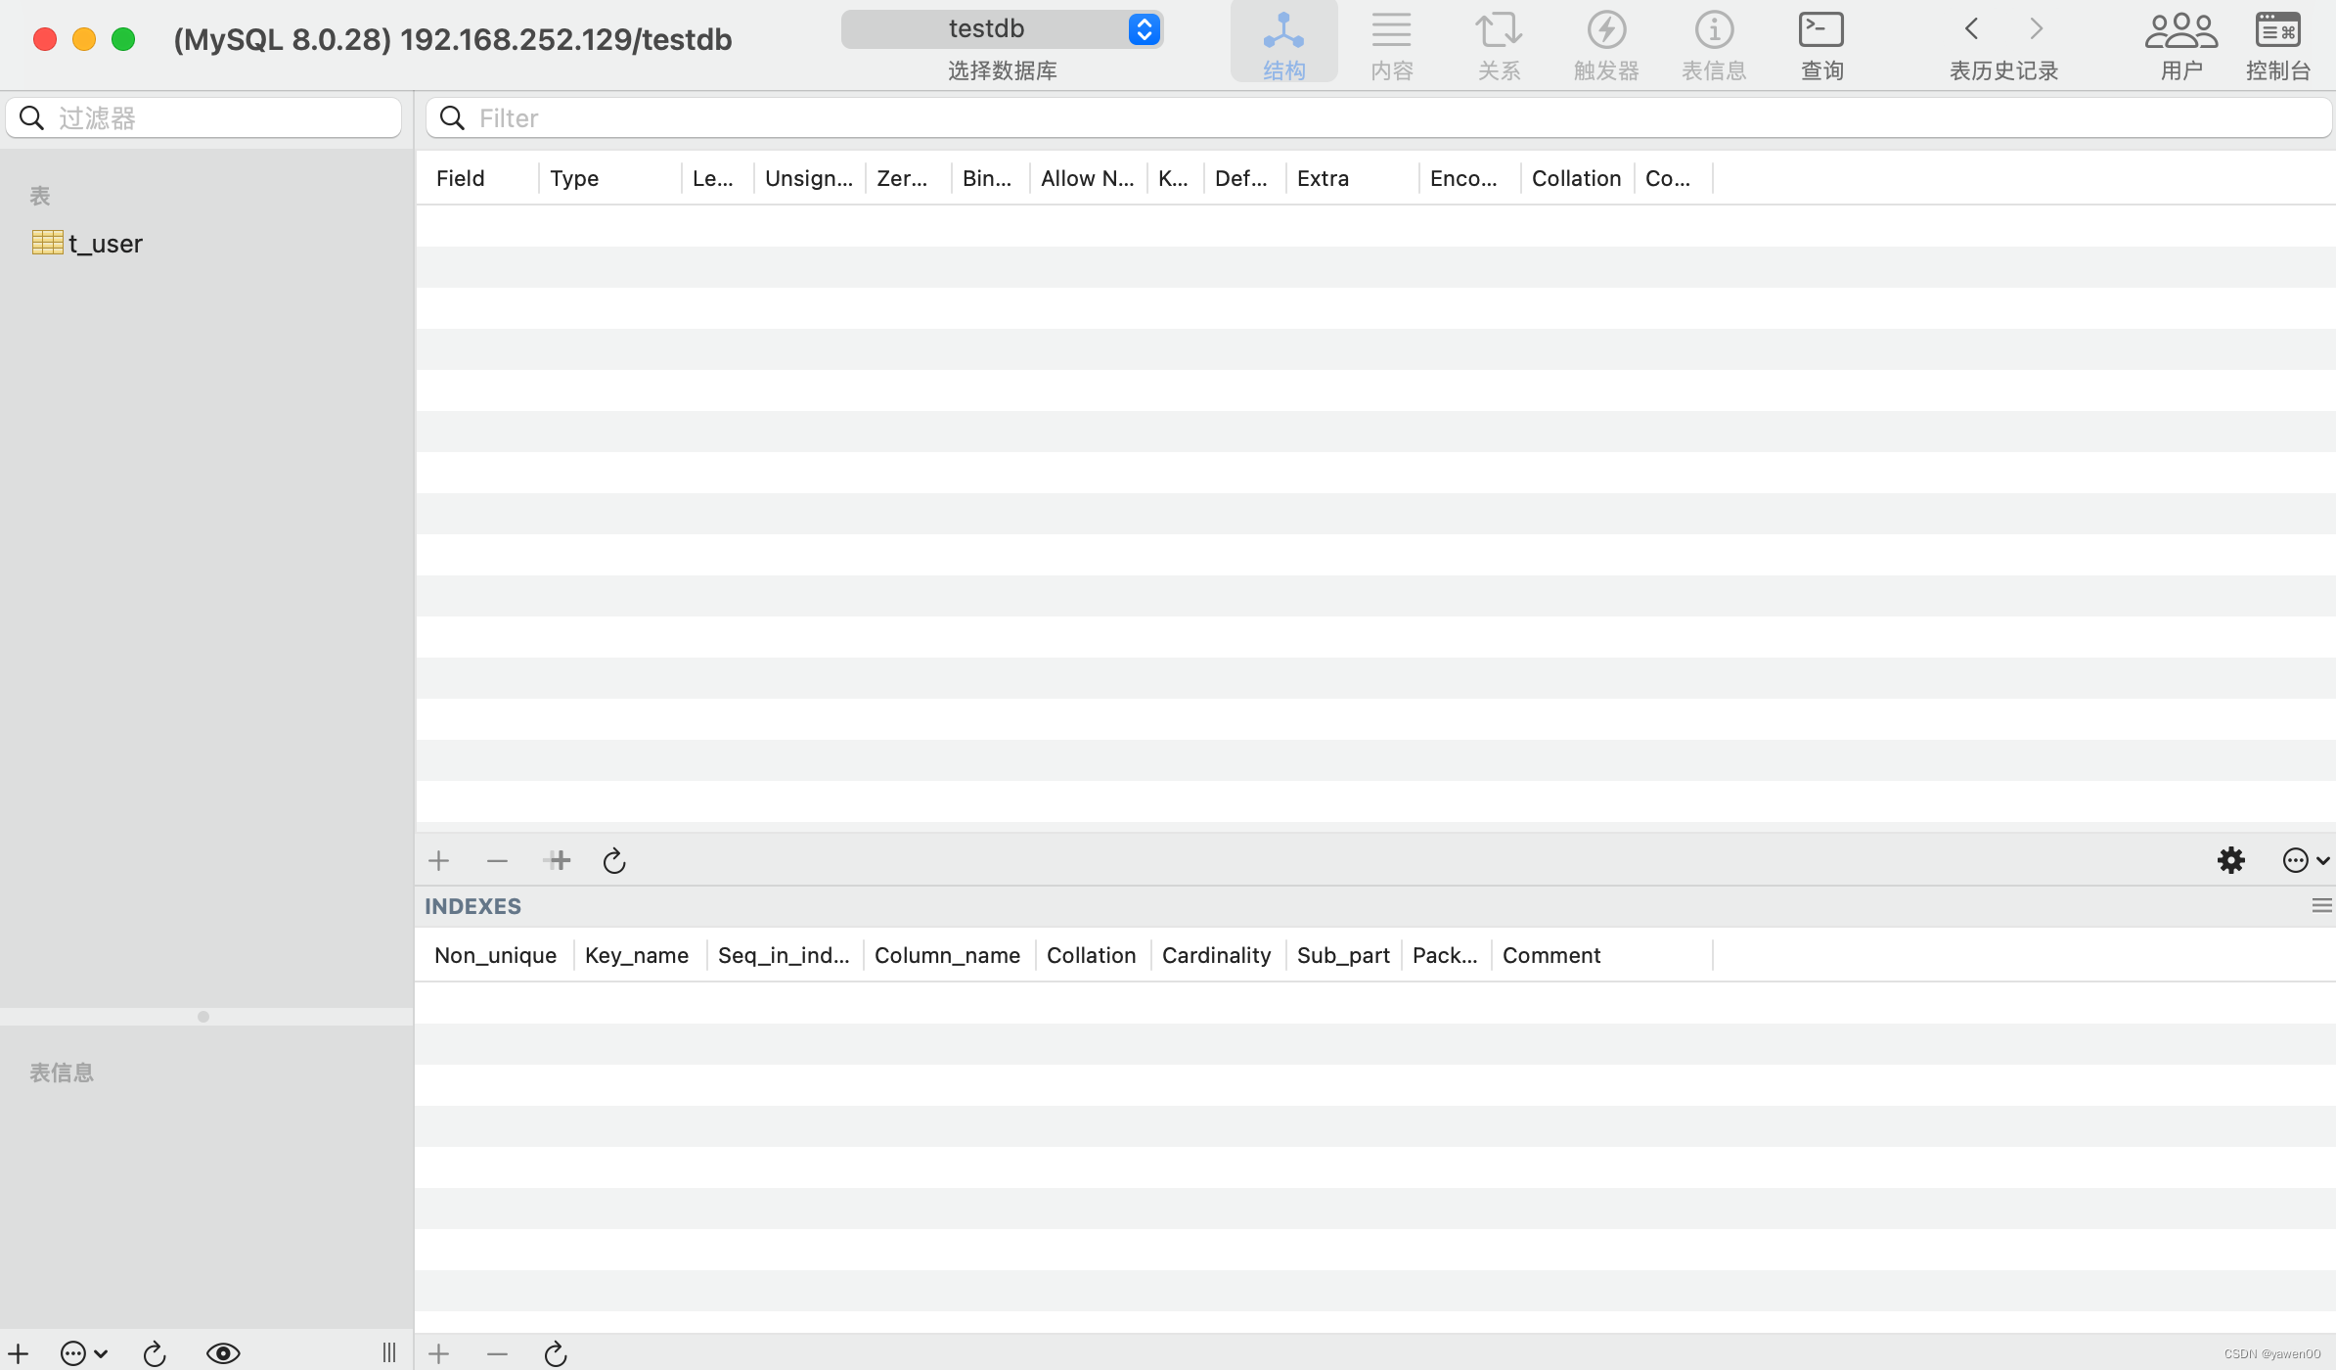This screenshot has height=1370, width=2336.
Task: Remove selected field with minus button
Action: point(497,861)
